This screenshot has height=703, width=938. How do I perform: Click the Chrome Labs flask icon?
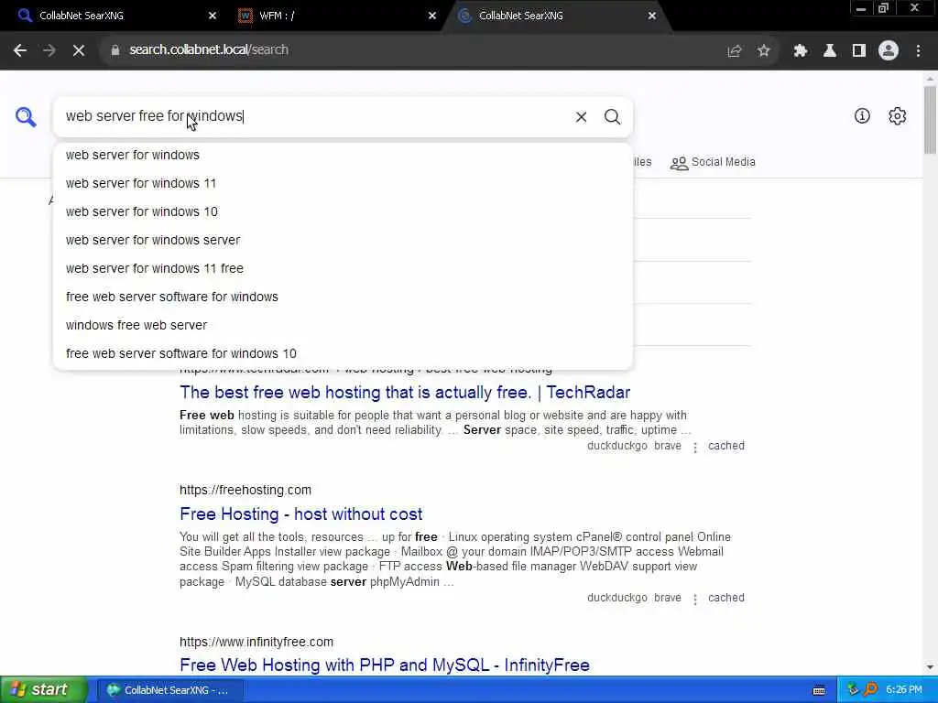(x=830, y=51)
